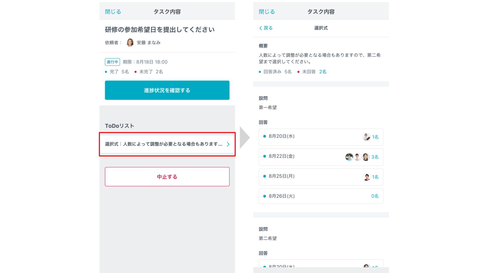Click the 未完了 2名 status text
This screenshot has width=490, height=275.
151,72
